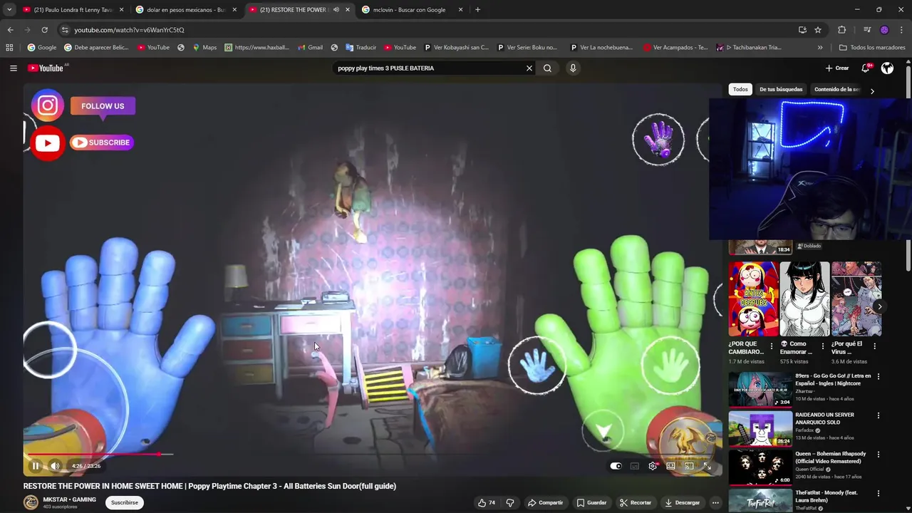Open the Chrome extensions puzzle icon
The height and width of the screenshot is (513, 912).
coord(841,30)
